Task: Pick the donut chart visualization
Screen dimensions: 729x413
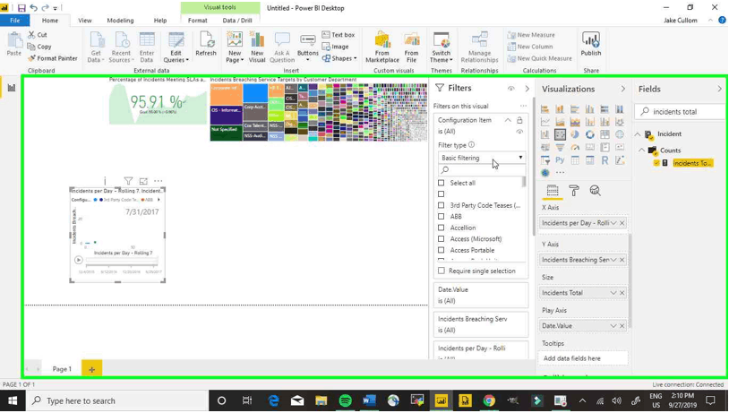Action: 589,134
